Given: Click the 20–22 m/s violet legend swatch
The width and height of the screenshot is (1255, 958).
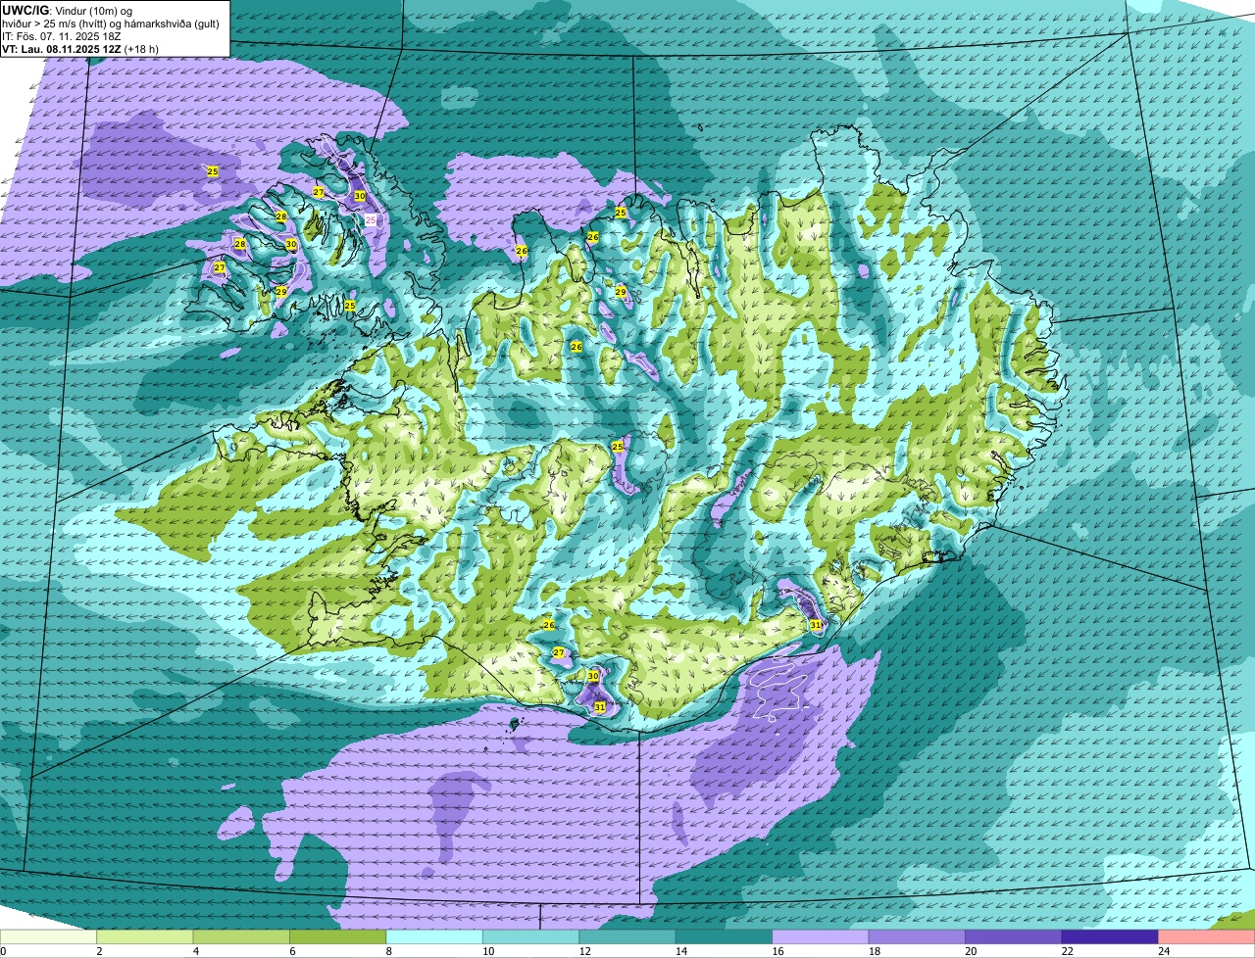Looking at the screenshot, I should point(1014,937).
